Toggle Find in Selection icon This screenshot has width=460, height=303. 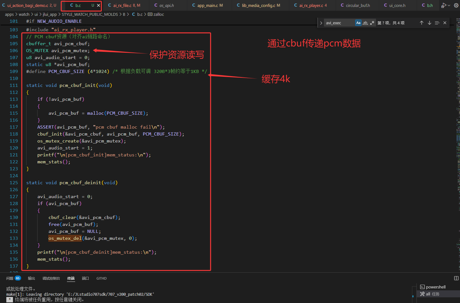[x=437, y=23]
